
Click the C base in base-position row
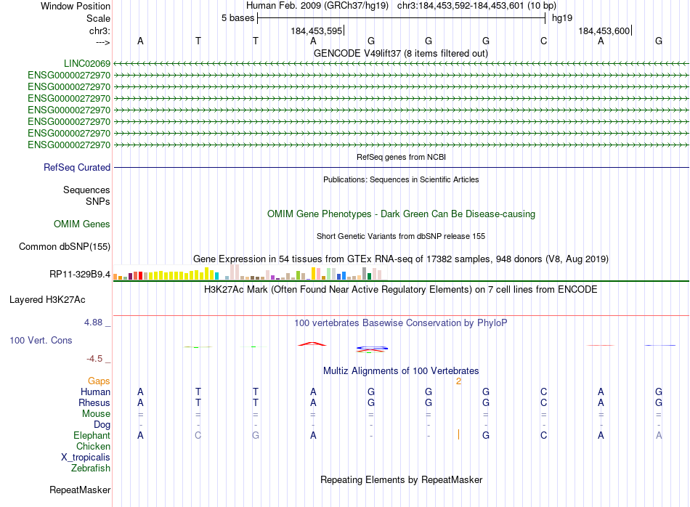tap(543, 41)
